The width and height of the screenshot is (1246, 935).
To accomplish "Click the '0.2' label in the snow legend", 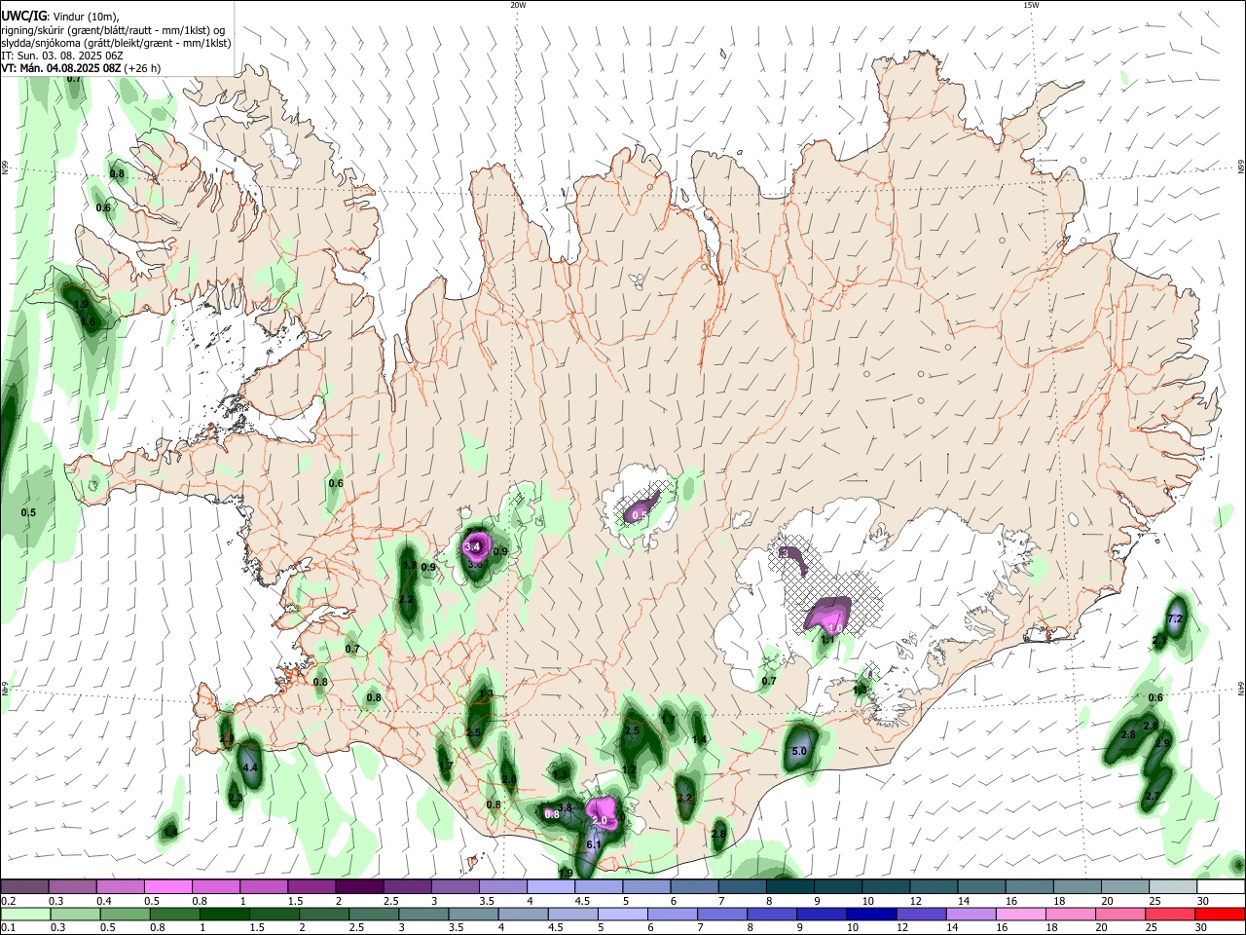I will click(8, 901).
